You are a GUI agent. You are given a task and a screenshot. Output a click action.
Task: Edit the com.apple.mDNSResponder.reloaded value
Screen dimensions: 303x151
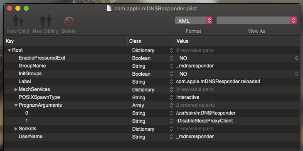(218, 81)
